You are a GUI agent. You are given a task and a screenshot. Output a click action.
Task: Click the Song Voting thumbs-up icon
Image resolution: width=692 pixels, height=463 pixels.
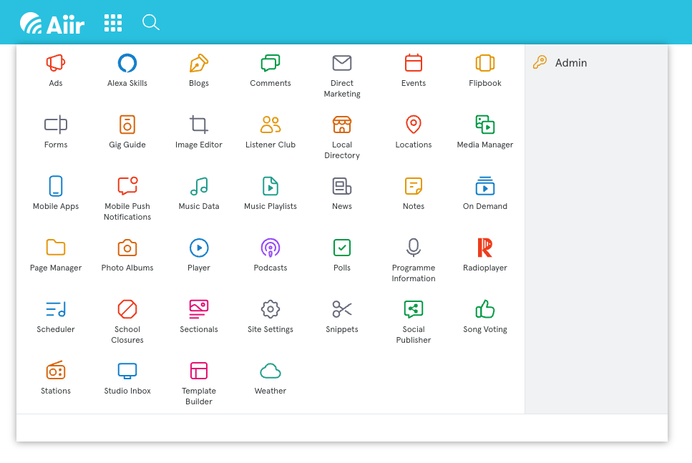click(x=485, y=310)
